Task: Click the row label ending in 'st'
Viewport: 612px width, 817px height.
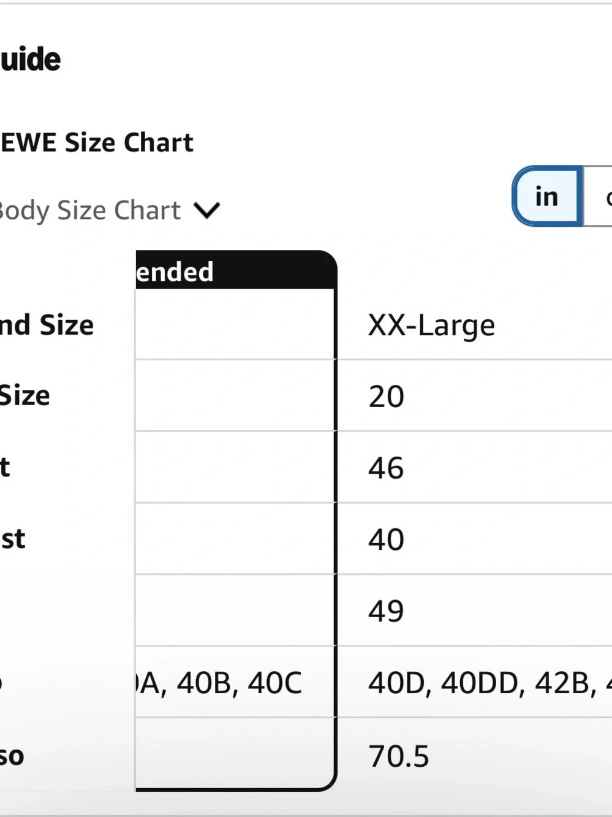Action: (12, 539)
